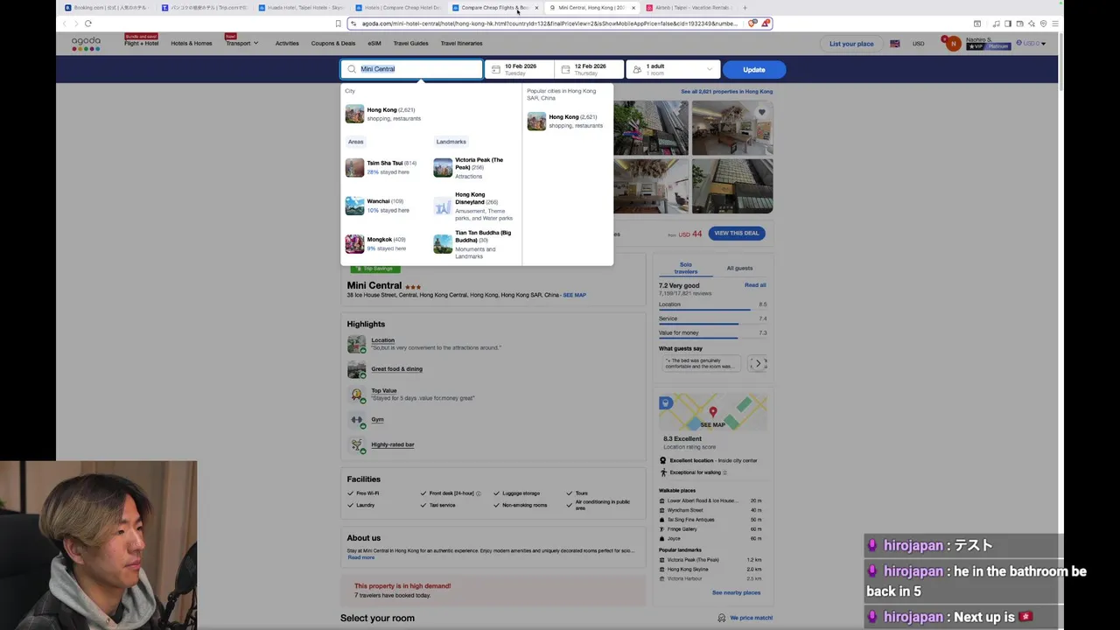1120x630 pixels.
Task: Click the price match badge icon
Action: (x=722, y=618)
